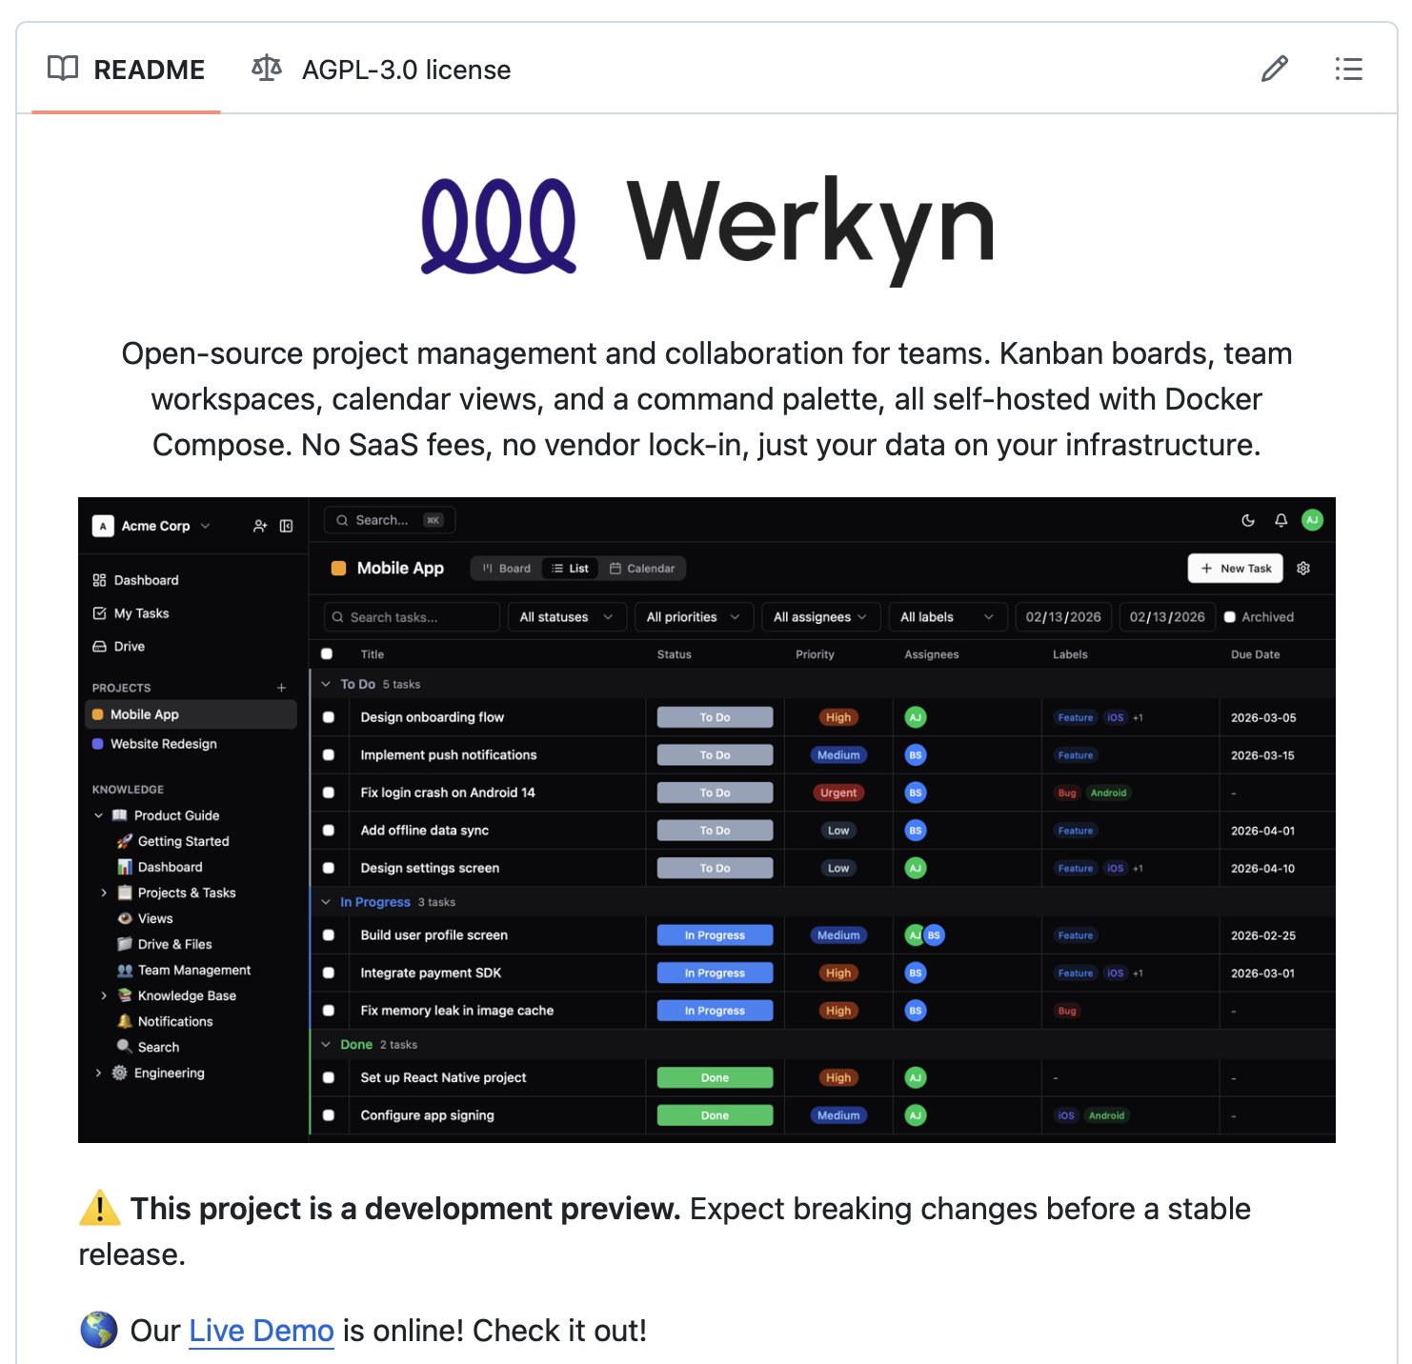This screenshot has height=1364, width=1412.
Task: Click the invite member icon beside Acme Corp
Action: 259,526
